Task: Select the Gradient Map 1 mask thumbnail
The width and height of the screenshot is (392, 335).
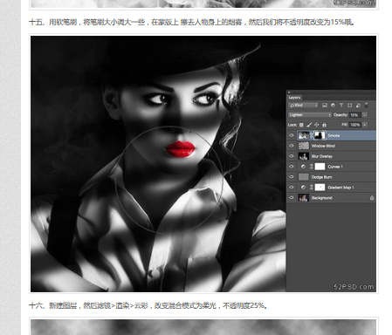Action: click(x=320, y=188)
